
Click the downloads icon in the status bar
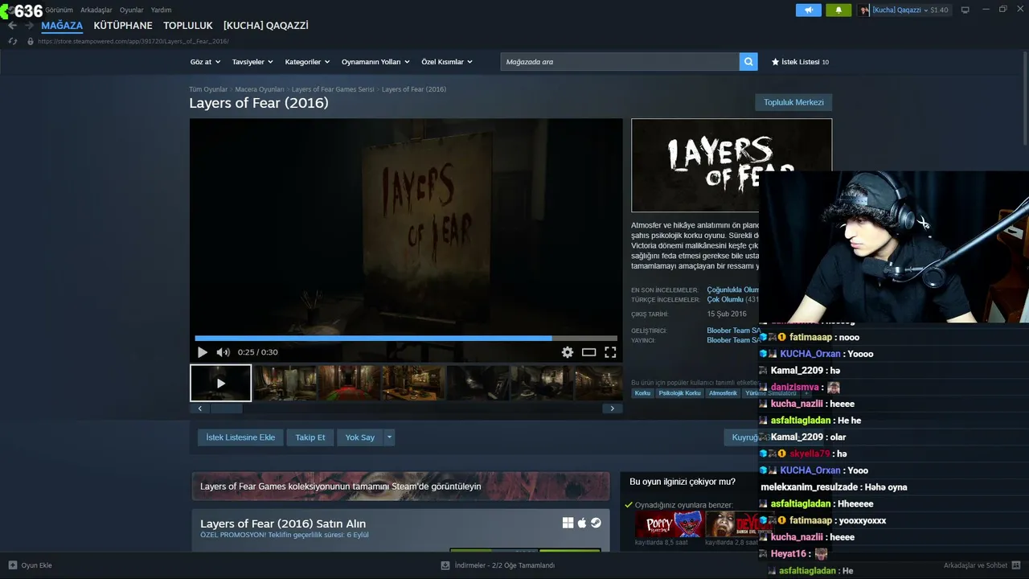tap(445, 565)
